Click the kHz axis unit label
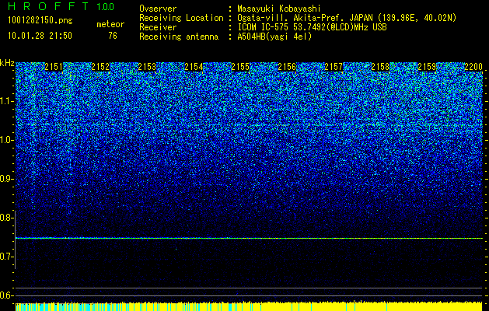This screenshot has width=489, height=311. point(7,63)
